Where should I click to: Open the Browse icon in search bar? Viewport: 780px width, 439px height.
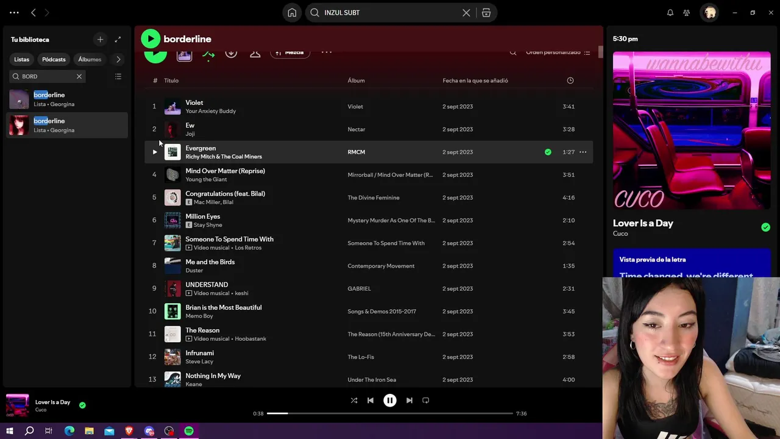pyautogui.click(x=486, y=13)
